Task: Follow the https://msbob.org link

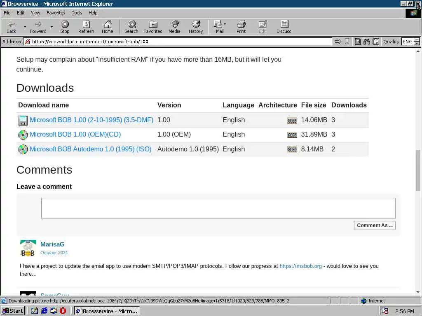Action: tap(300, 266)
